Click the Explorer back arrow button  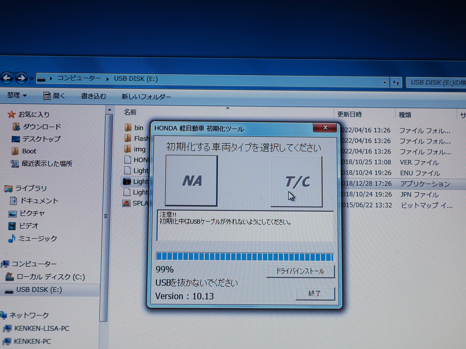point(7,78)
